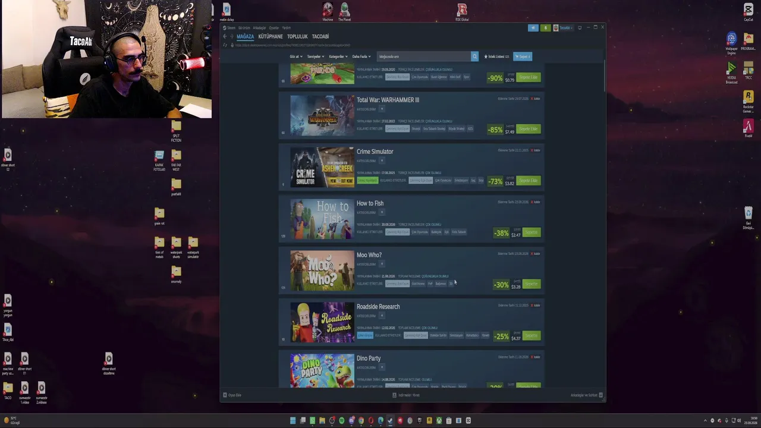761x428 pixels.
Task: Add a category to Moo Who?
Action: click(x=382, y=265)
